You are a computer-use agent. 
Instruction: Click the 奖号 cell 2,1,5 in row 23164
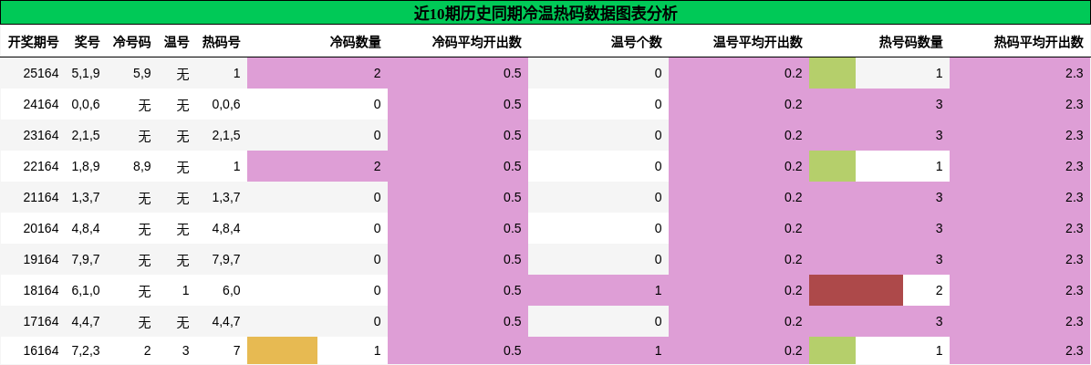click(x=86, y=135)
